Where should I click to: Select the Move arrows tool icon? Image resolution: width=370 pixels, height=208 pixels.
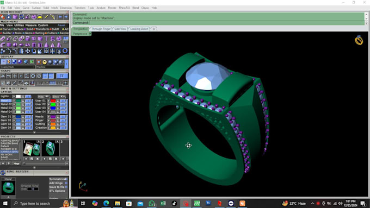click(x=28, y=51)
